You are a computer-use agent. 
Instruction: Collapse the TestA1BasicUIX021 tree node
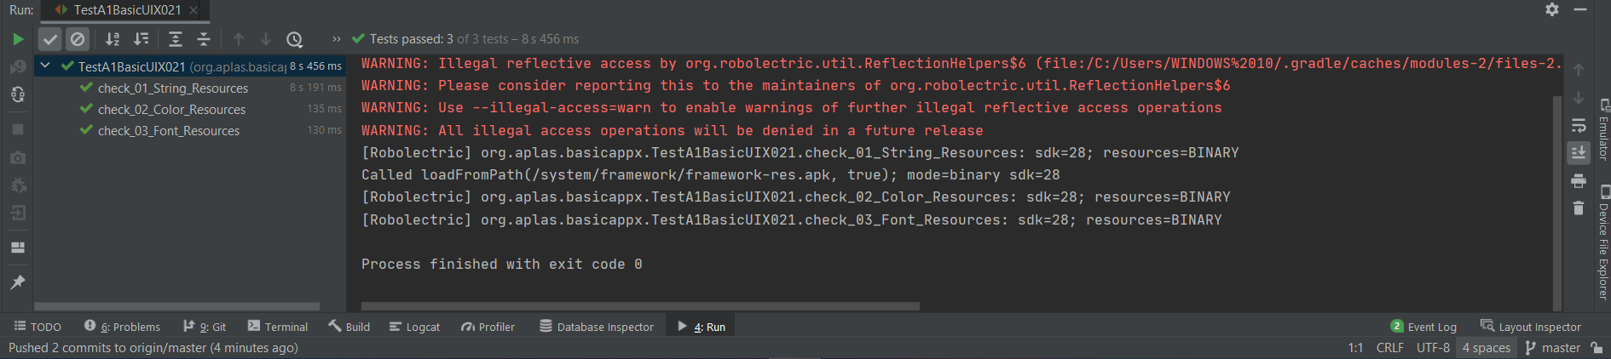(x=45, y=66)
